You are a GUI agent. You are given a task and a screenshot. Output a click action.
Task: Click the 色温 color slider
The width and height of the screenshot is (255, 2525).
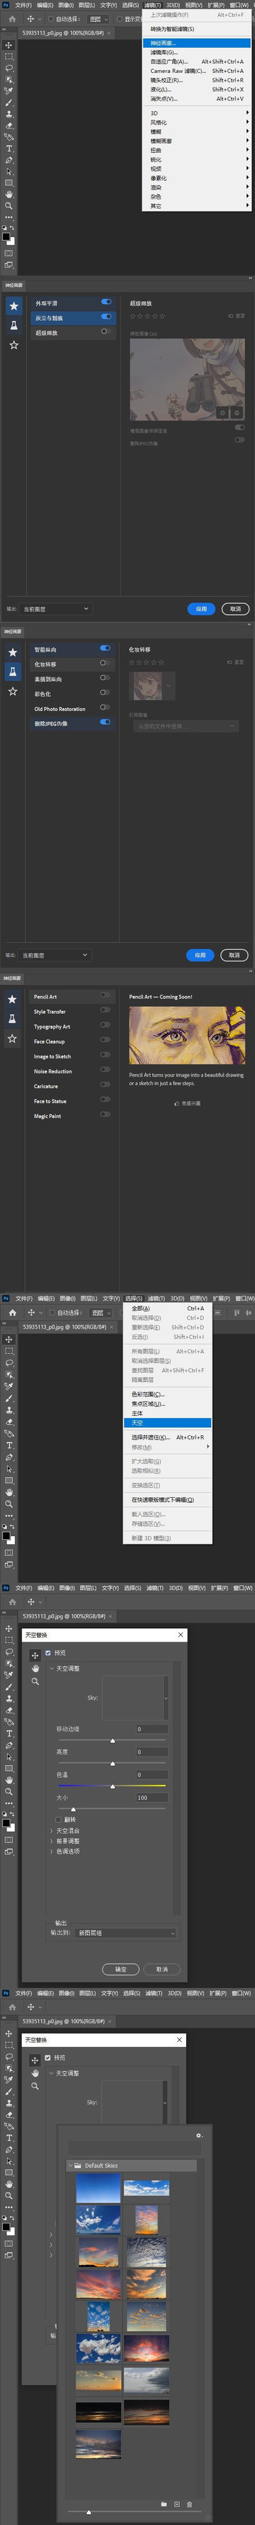112,1786
